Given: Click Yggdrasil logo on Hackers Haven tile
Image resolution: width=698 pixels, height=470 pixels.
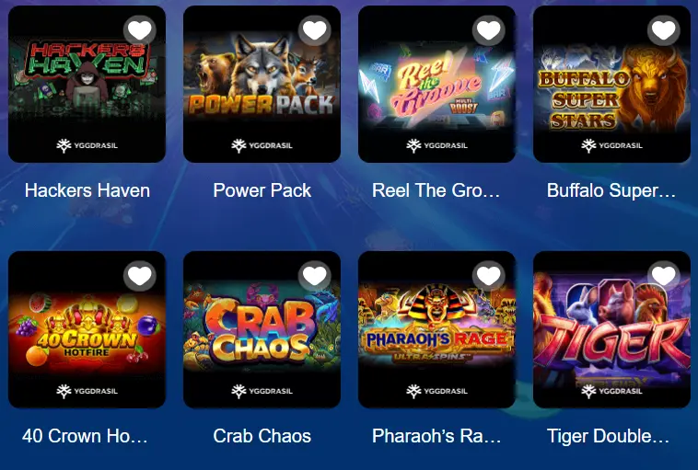Looking at the screenshot, I should point(87,145).
